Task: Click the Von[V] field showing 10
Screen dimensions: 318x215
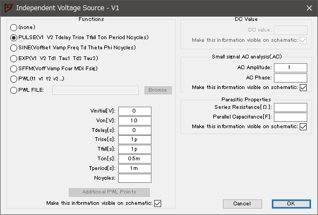Action: point(135,121)
